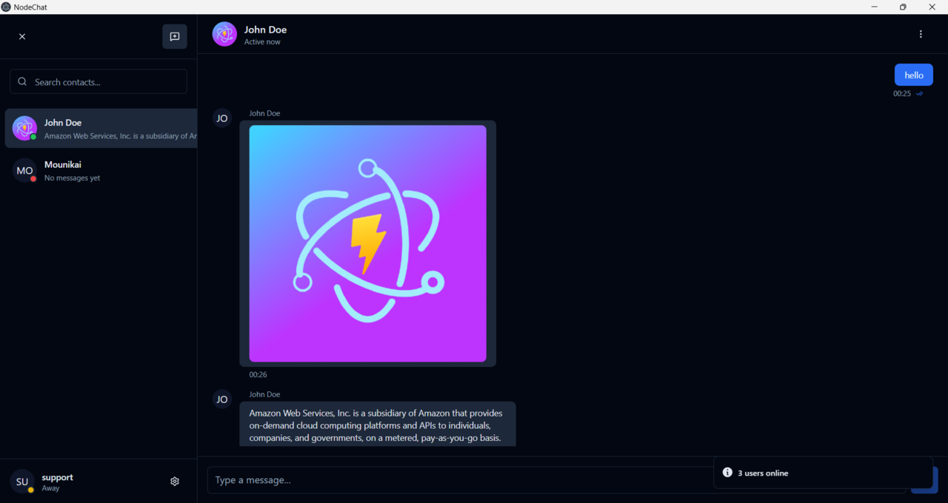
Task: Click the info icon in users online toast
Action: click(x=727, y=473)
